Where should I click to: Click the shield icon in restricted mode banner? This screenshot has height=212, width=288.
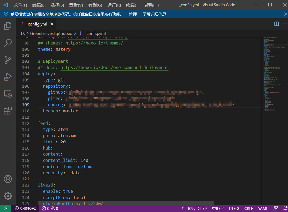click(x=6, y=14)
